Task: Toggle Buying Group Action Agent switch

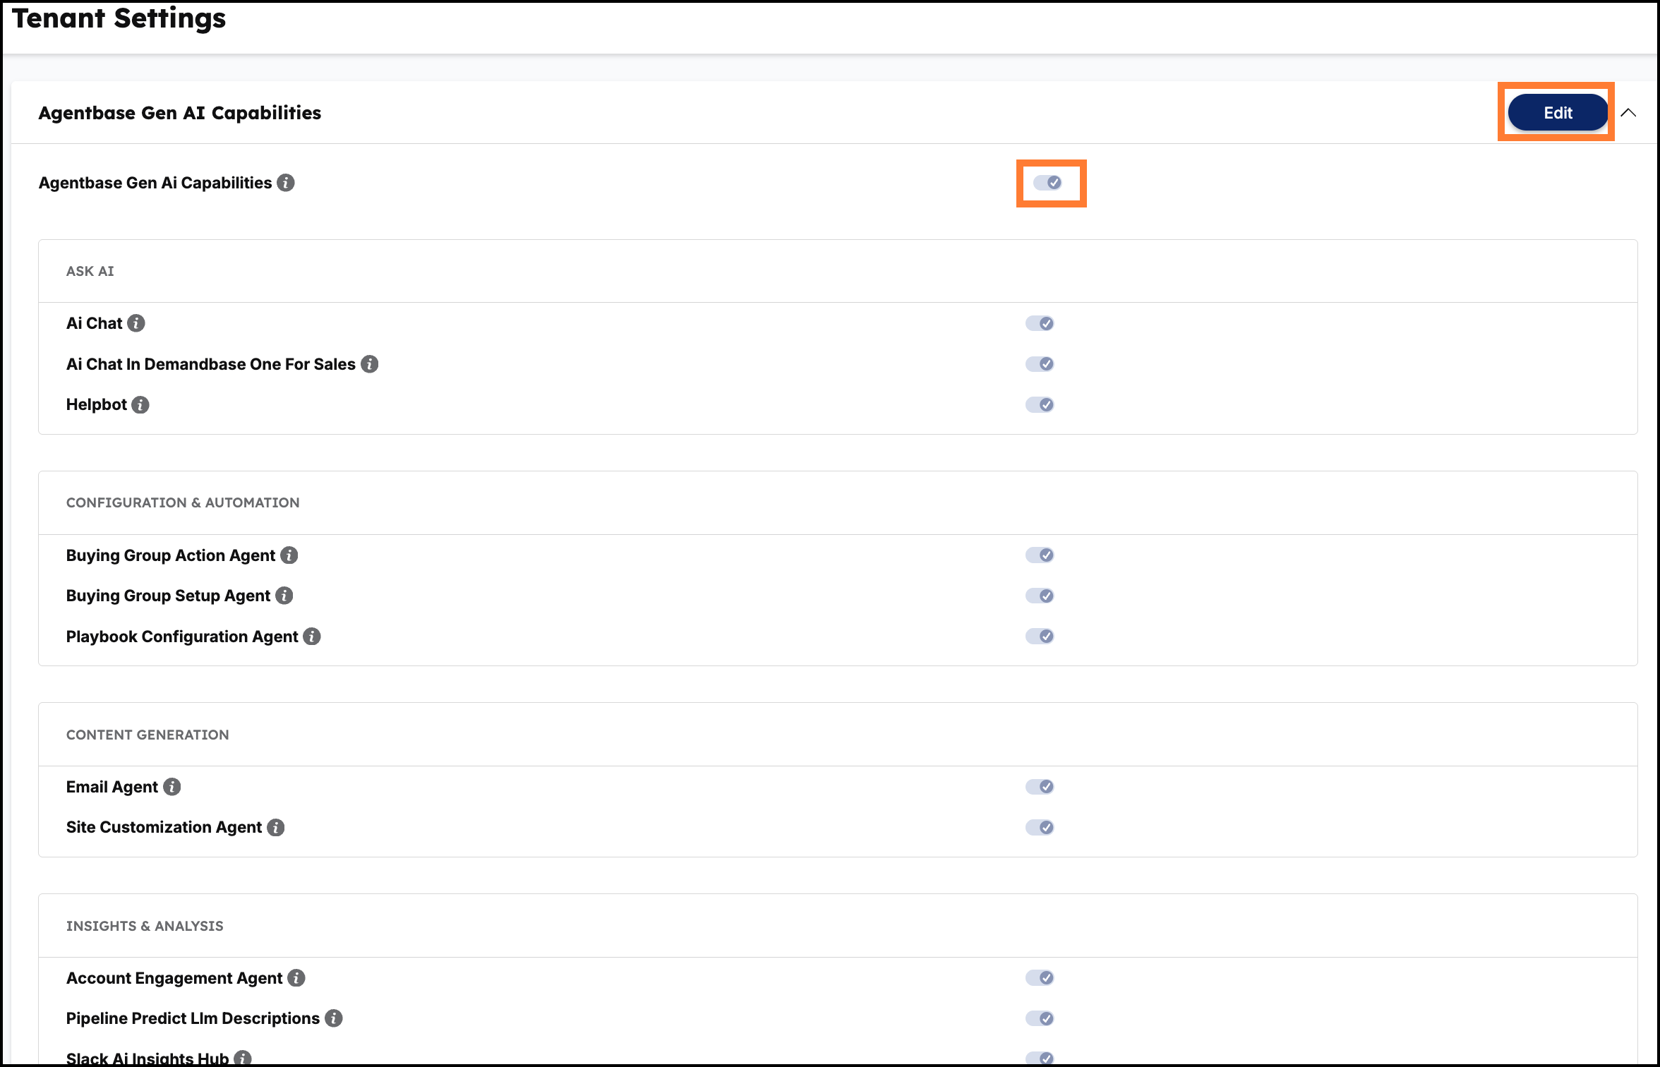Action: coord(1040,555)
